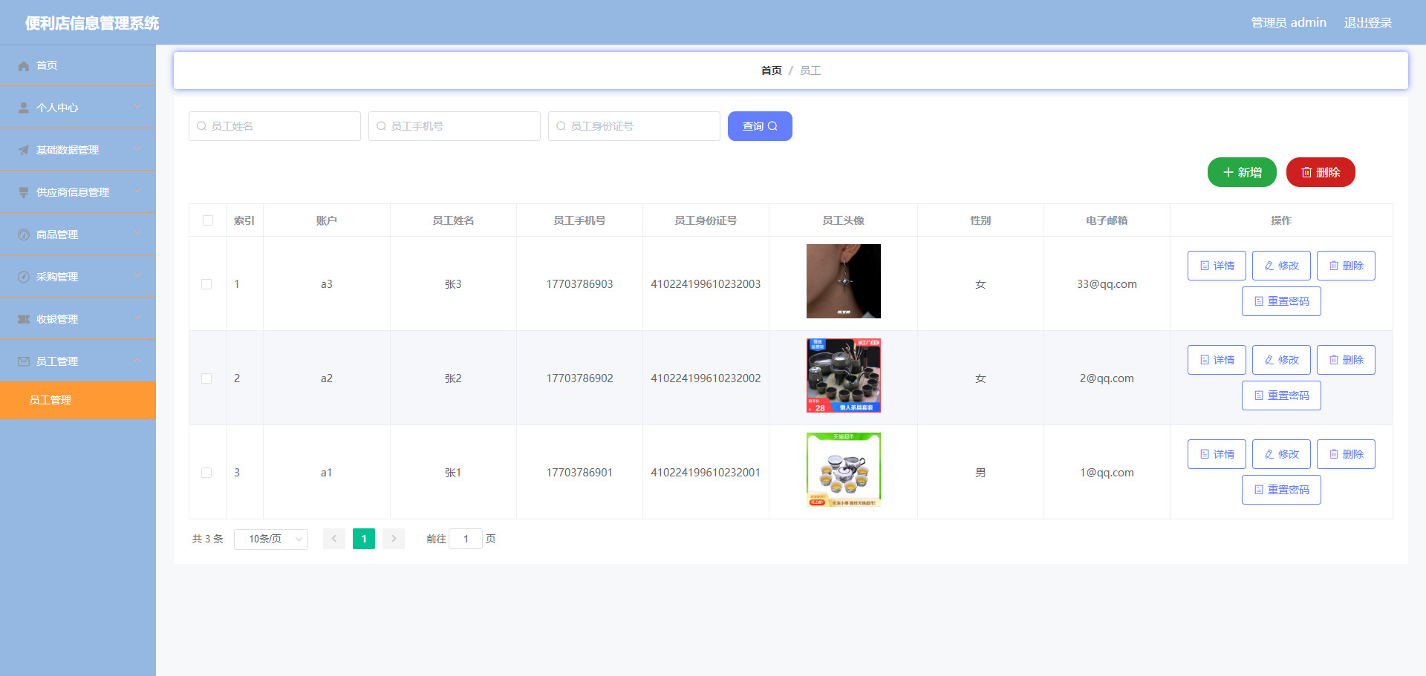This screenshot has width=1426, height=676.
Task: Open the 采购管理 sidebar menu
Action: point(78,277)
